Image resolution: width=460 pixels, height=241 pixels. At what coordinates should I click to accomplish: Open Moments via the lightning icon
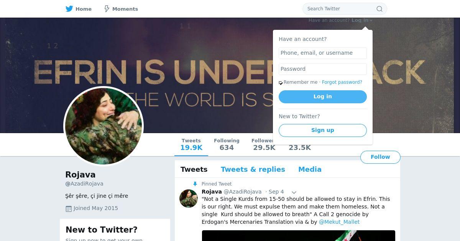[x=107, y=9]
